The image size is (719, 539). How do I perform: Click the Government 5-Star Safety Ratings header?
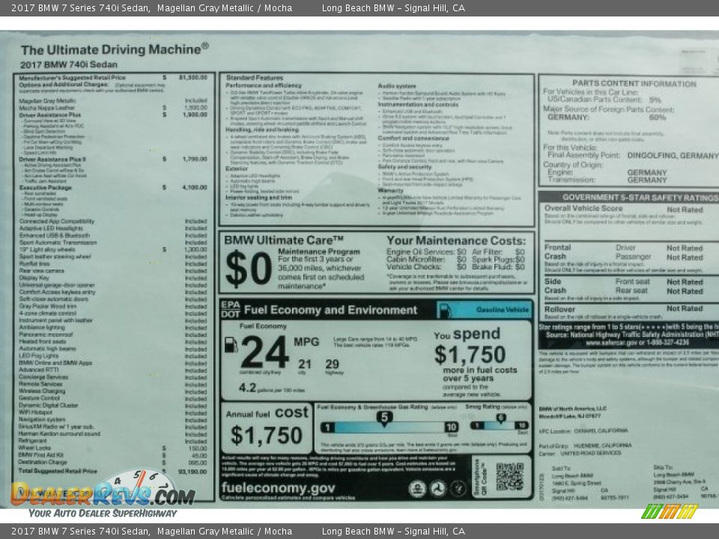coord(629,198)
